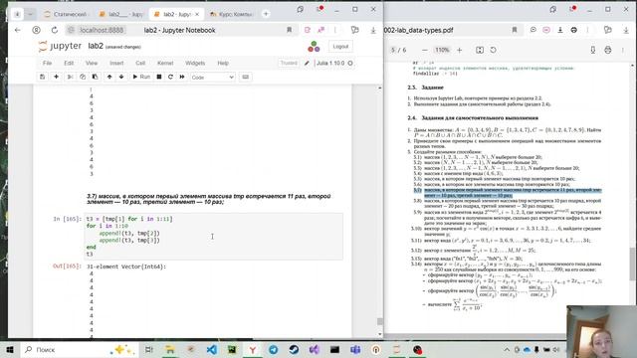Open Microsoft Teams from the taskbar
Image resolution: width=637 pixels, height=358 pixels.
pyautogui.click(x=355, y=349)
